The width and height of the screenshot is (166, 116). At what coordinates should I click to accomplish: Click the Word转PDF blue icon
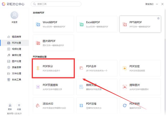(x=38, y=24)
